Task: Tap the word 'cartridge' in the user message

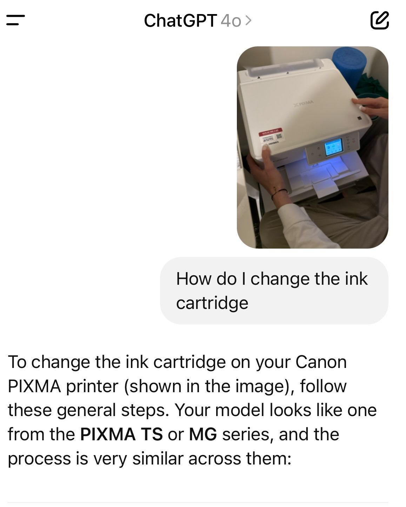Action: pos(212,303)
